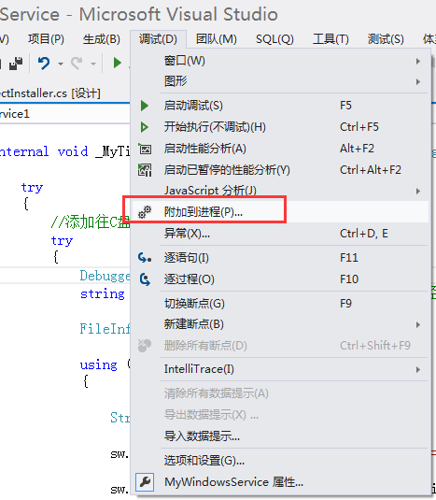Screen dimensions: 436x500
Task: Choose 启动性能分析(A)
Action: (x=280, y=149)
